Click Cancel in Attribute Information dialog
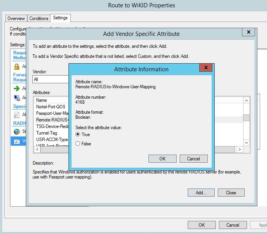The width and height of the screenshot is (267, 234). pos(193,159)
